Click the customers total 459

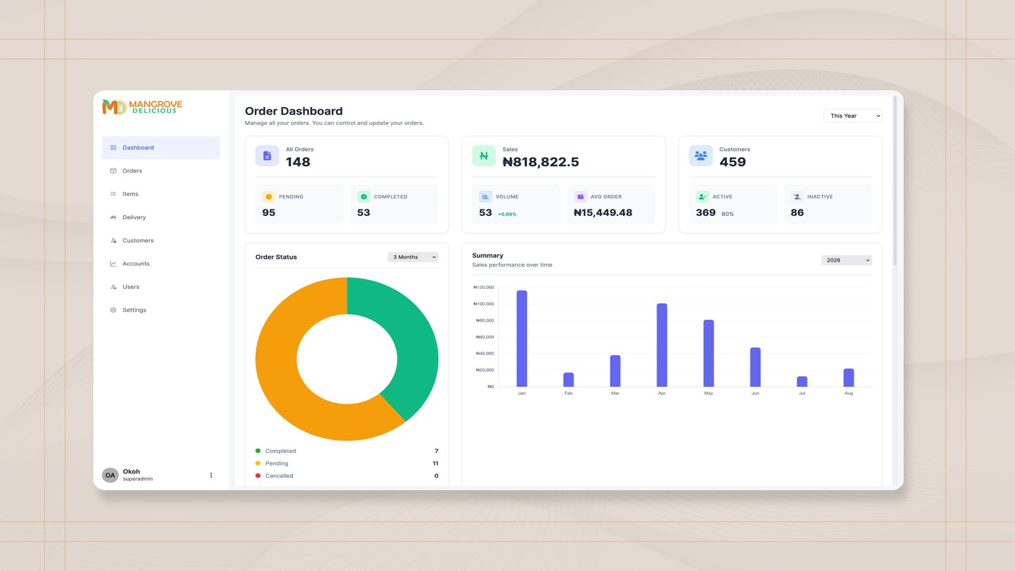click(x=733, y=162)
